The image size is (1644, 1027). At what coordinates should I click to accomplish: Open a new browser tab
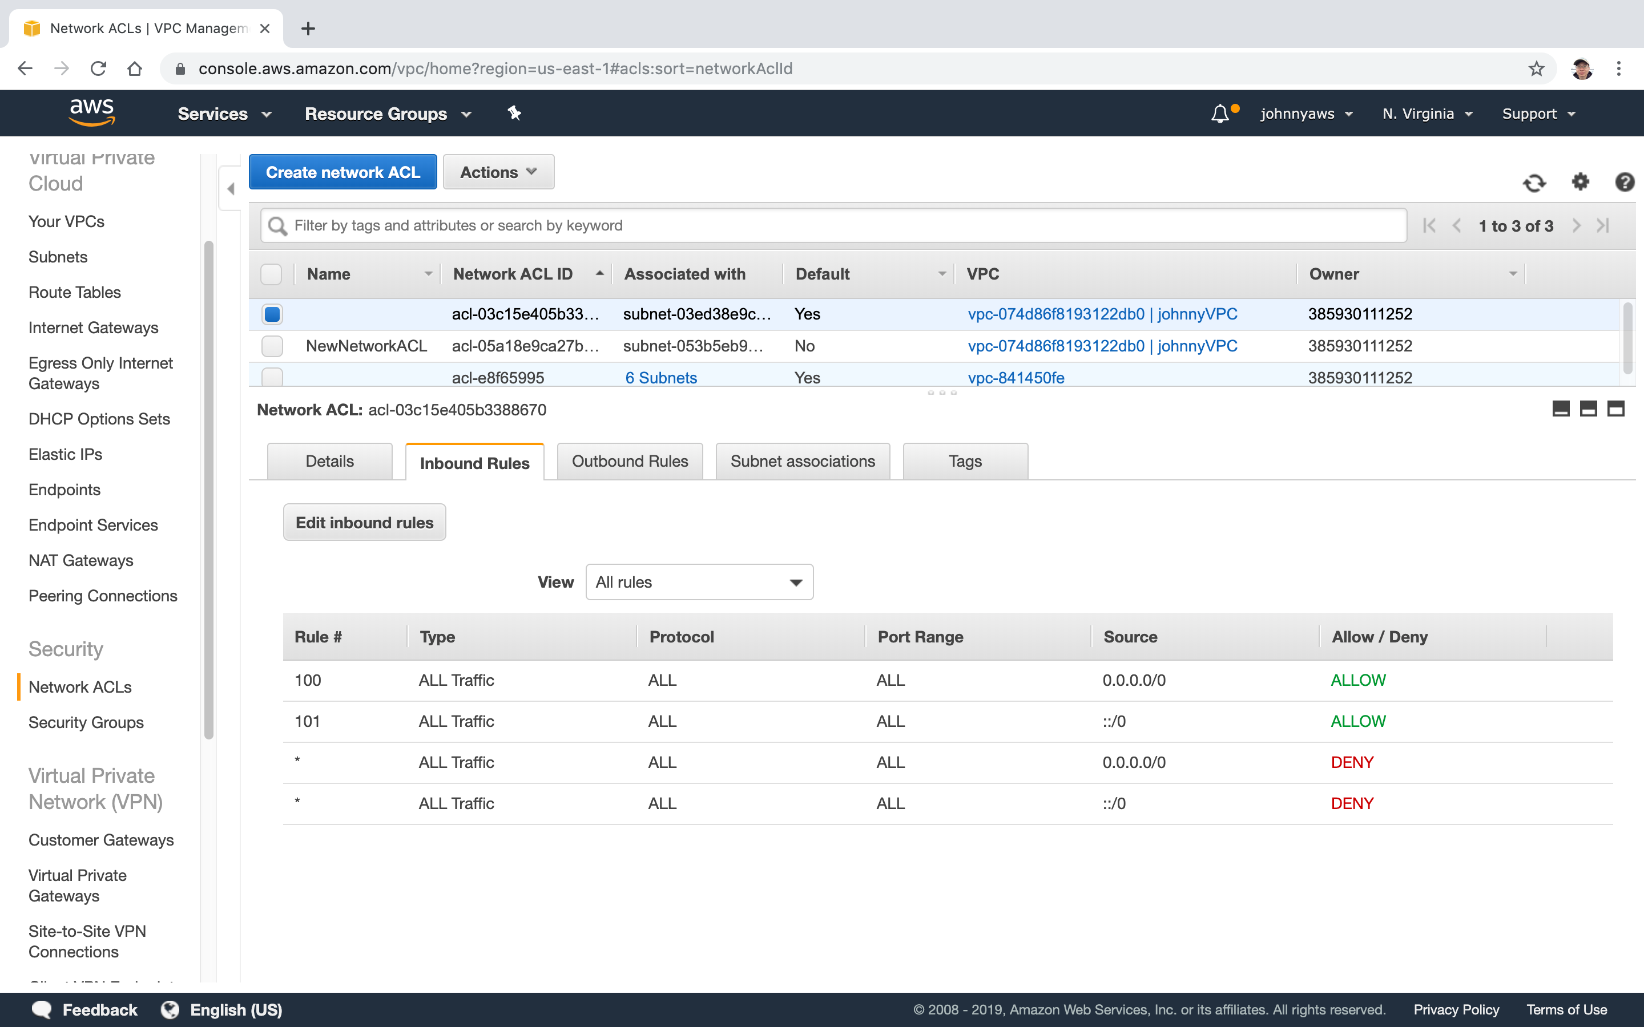[308, 29]
